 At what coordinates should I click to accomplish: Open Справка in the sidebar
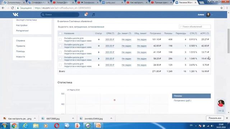point(20,40)
